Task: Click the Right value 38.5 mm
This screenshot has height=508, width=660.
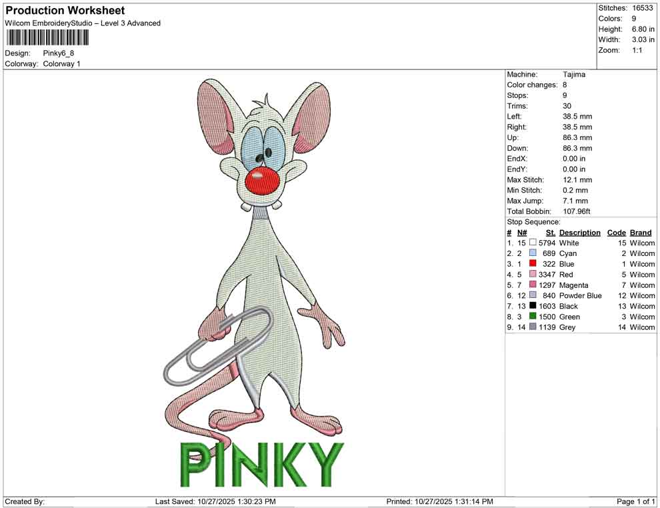Action: tap(577, 127)
